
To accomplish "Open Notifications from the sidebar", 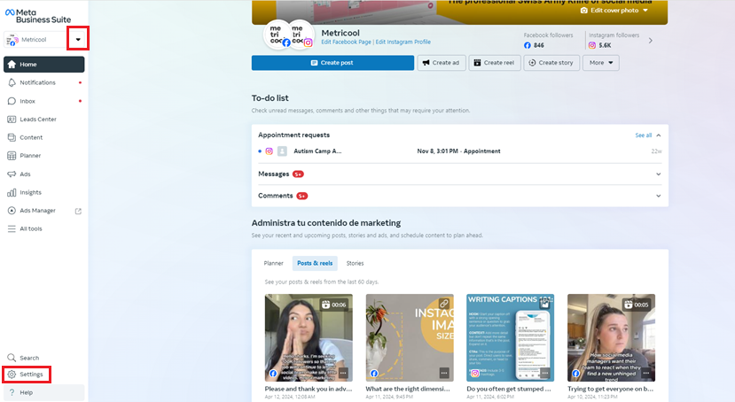I will click(37, 82).
